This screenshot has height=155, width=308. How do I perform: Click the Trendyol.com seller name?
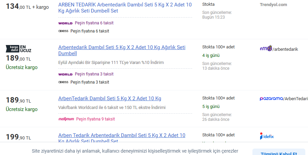pyautogui.click(x=273, y=5)
